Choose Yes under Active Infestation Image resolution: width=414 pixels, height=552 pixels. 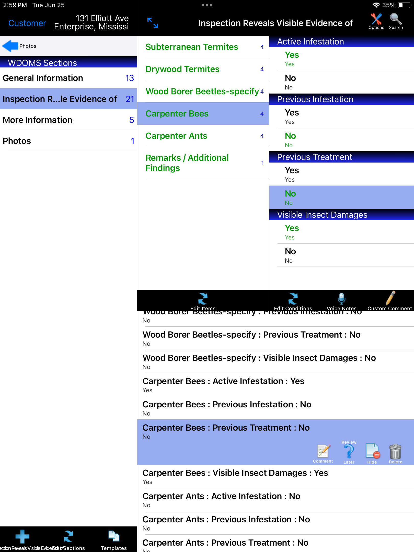tap(342, 59)
